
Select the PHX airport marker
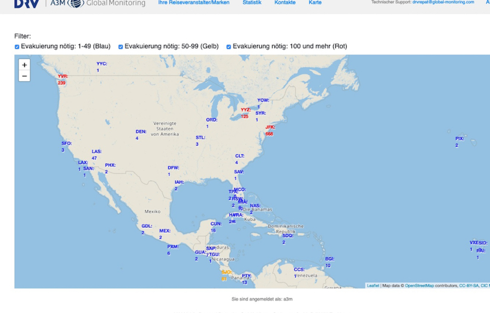pyautogui.click(x=110, y=168)
